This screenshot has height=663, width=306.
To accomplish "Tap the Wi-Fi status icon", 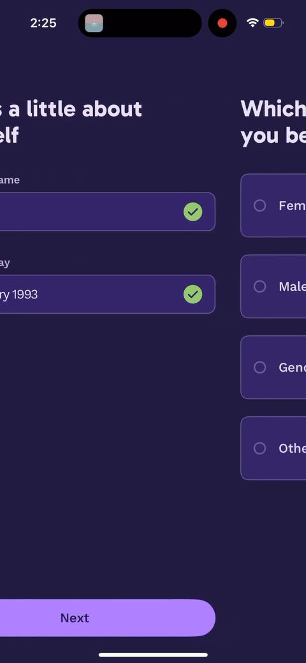I will 252,23.
